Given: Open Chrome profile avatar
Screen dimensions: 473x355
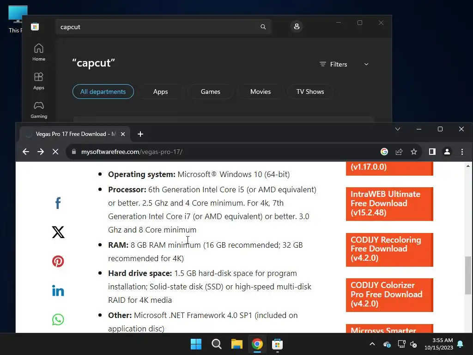Looking at the screenshot, I should coord(447,152).
